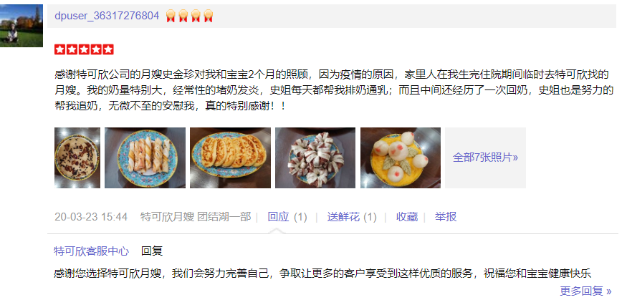Open the 特可欣月嫂 团结湖一部 shop link
Viewport: 622px width, 305px height.
[x=196, y=217]
